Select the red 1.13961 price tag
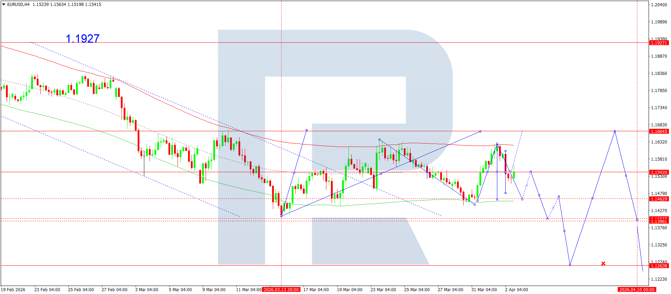 pyautogui.click(x=659, y=221)
